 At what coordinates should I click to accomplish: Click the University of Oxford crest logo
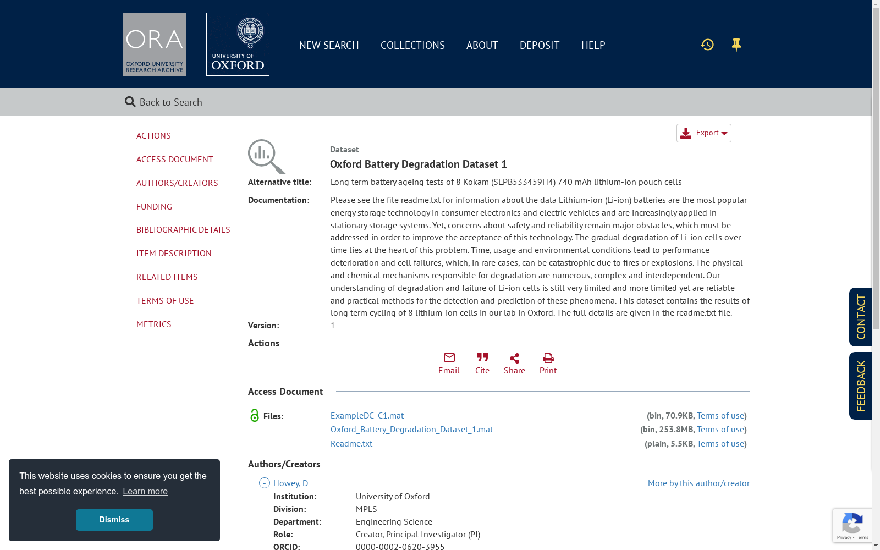pos(238,44)
